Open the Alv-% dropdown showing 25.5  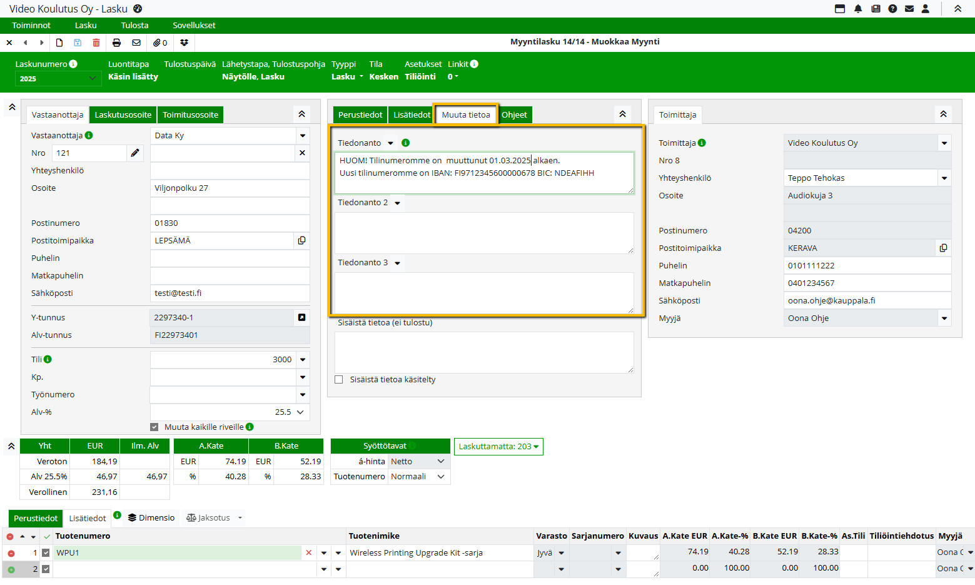click(x=300, y=412)
